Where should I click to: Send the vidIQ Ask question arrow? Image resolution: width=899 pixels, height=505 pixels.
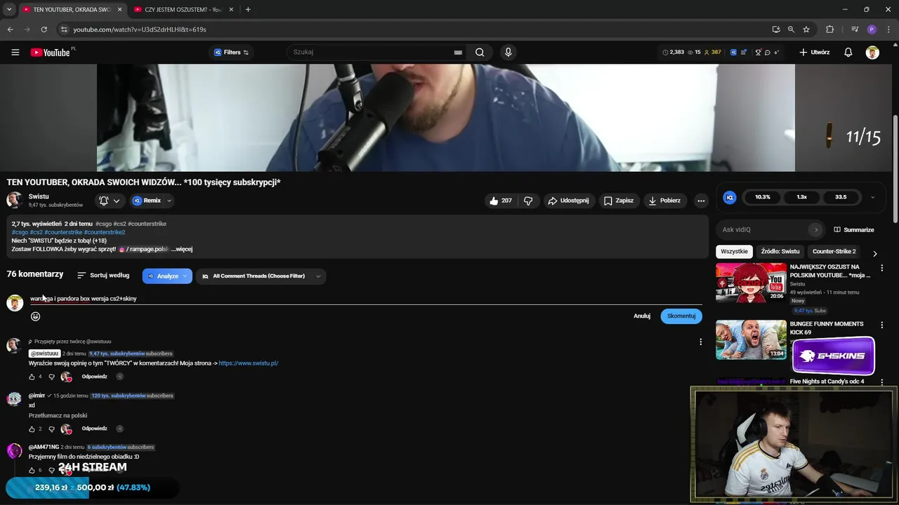click(x=815, y=229)
